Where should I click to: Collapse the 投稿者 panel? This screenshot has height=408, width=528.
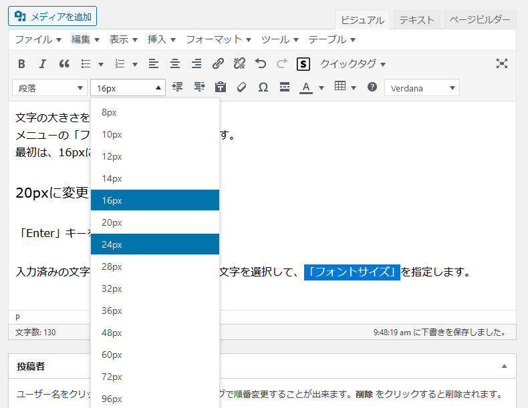[504, 367]
